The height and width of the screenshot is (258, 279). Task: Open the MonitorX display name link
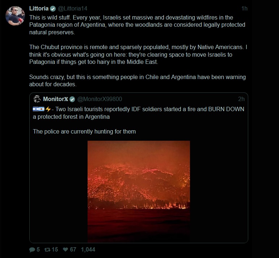(55, 99)
